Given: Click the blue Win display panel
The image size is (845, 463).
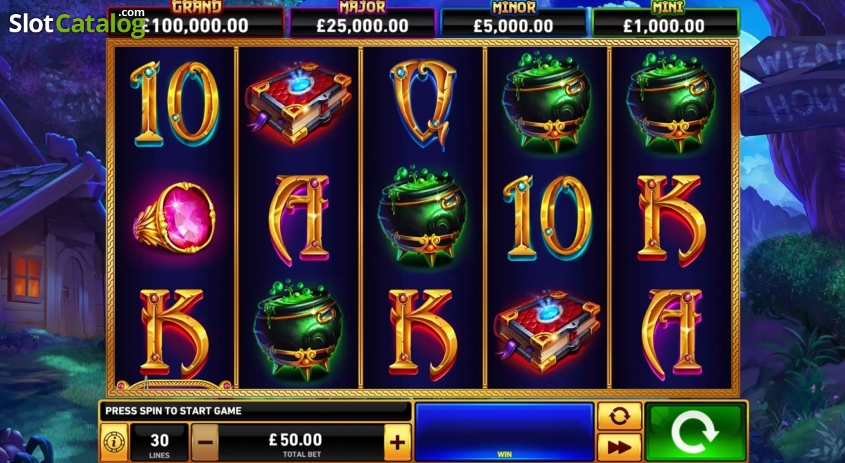Looking at the screenshot, I should point(504,432).
